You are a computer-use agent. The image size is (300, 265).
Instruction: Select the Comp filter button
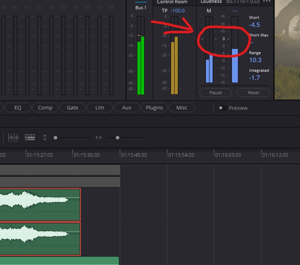[45, 107]
